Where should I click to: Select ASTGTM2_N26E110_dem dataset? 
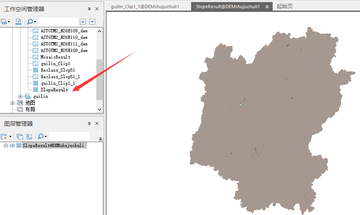click(x=64, y=37)
